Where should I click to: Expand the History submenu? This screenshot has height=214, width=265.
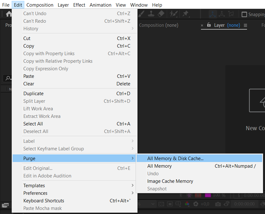pyautogui.click(x=74, y=29)
